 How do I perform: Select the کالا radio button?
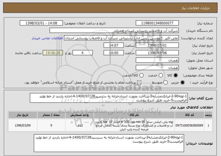tap(176, 76)
